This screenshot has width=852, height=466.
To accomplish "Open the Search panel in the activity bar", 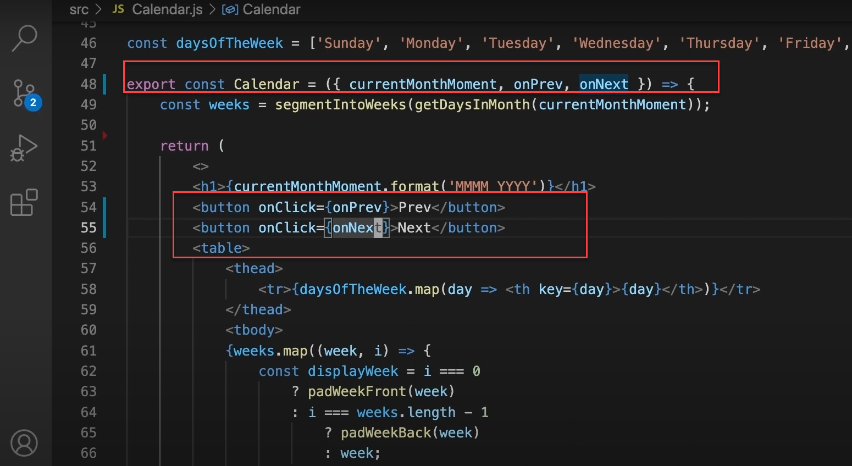I will (x=24, y=38).
